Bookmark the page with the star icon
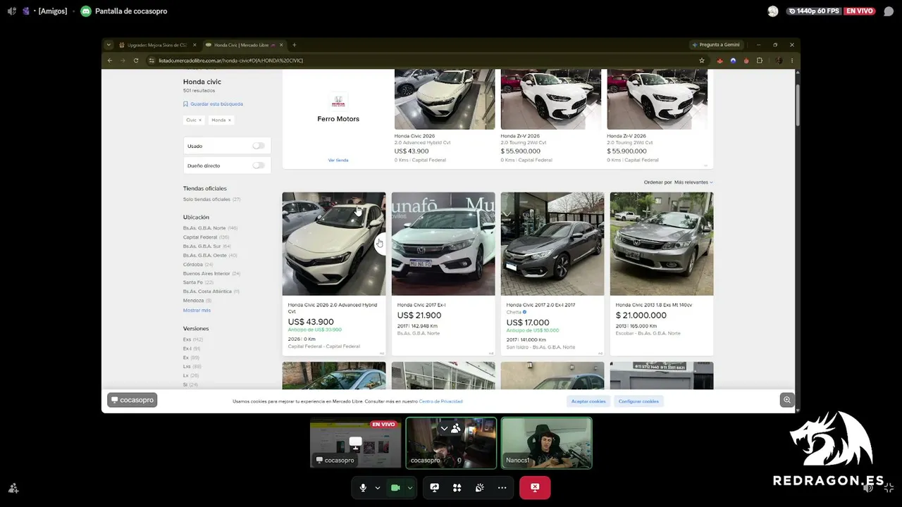 (702, 61)
